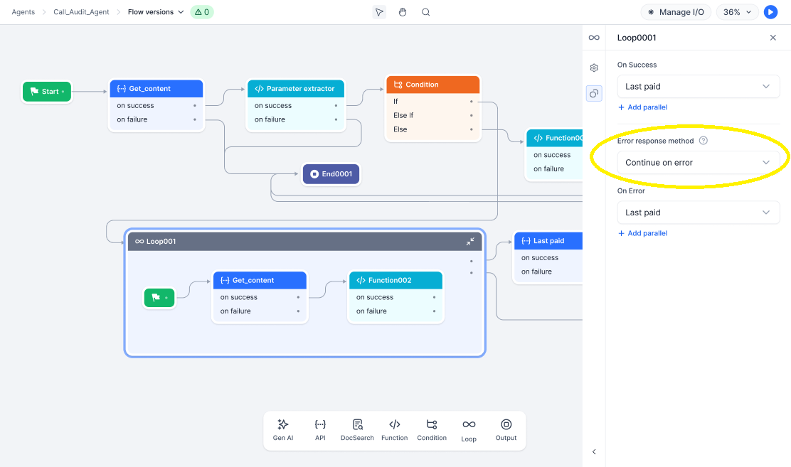Select the pointer tool in the top toolbar
The image size is (791, 467).
pos(379,12)
